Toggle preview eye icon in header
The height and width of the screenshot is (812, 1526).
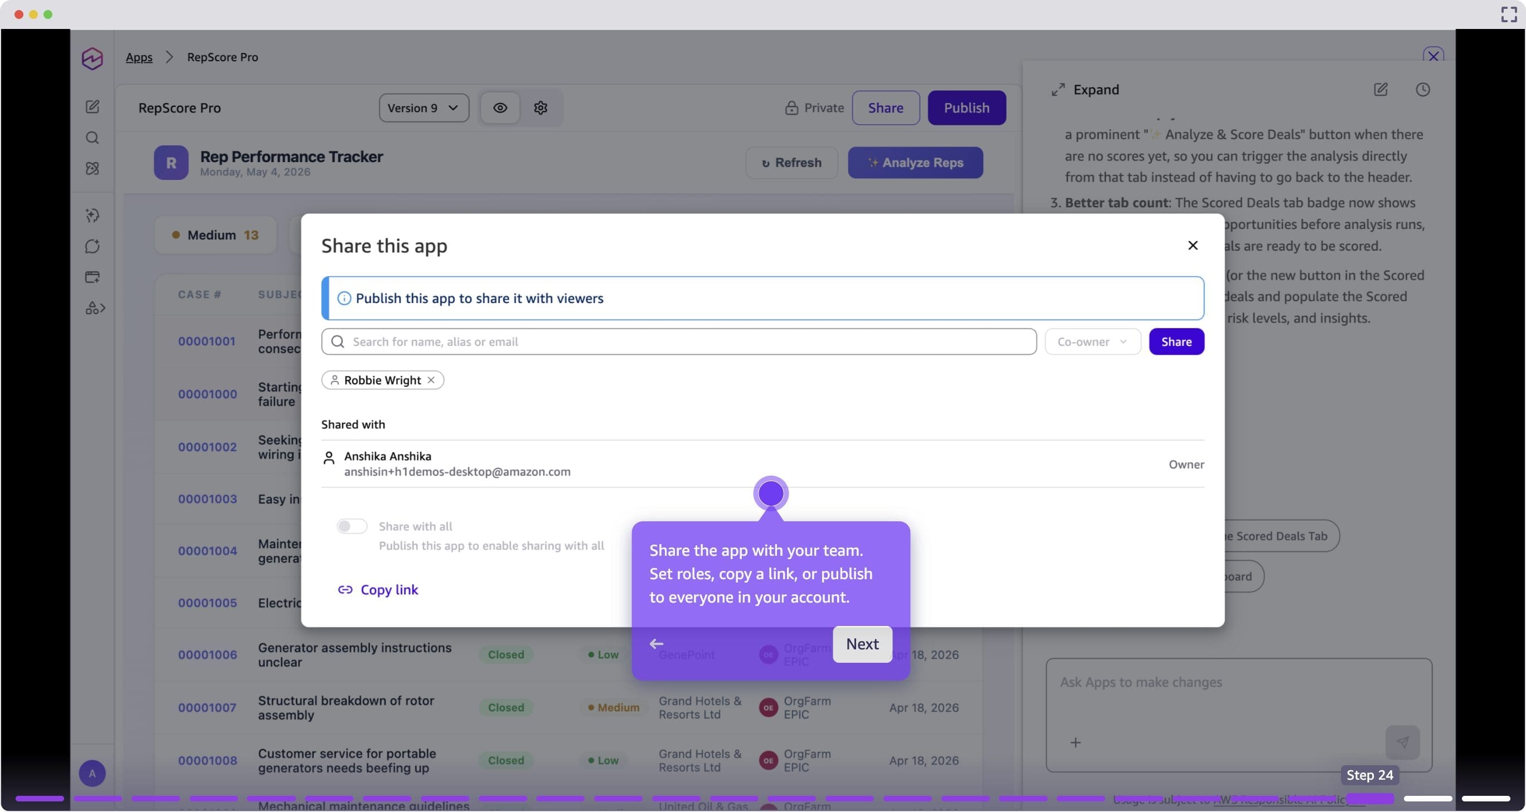[x=500, y=107]
